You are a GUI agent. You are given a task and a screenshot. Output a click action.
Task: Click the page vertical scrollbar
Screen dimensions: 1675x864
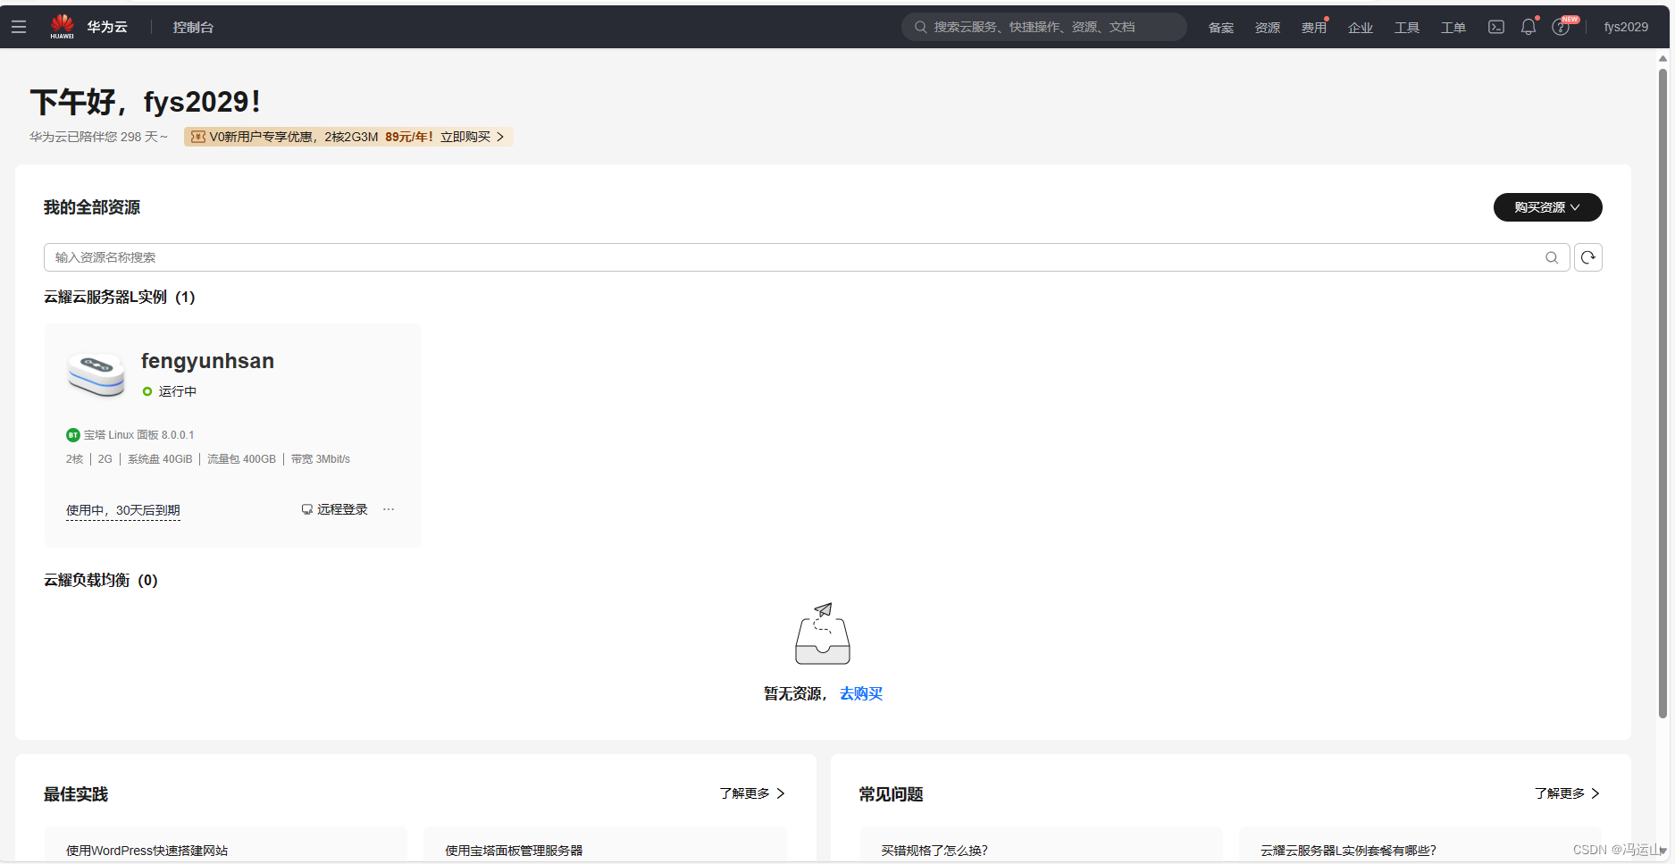[1662, 393]
